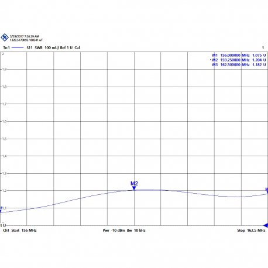Click the Bw 10 kHz bandwidth setting
The height and width of the screenshot is (268, 268).
pyautogui.click(x=136, y=231)
